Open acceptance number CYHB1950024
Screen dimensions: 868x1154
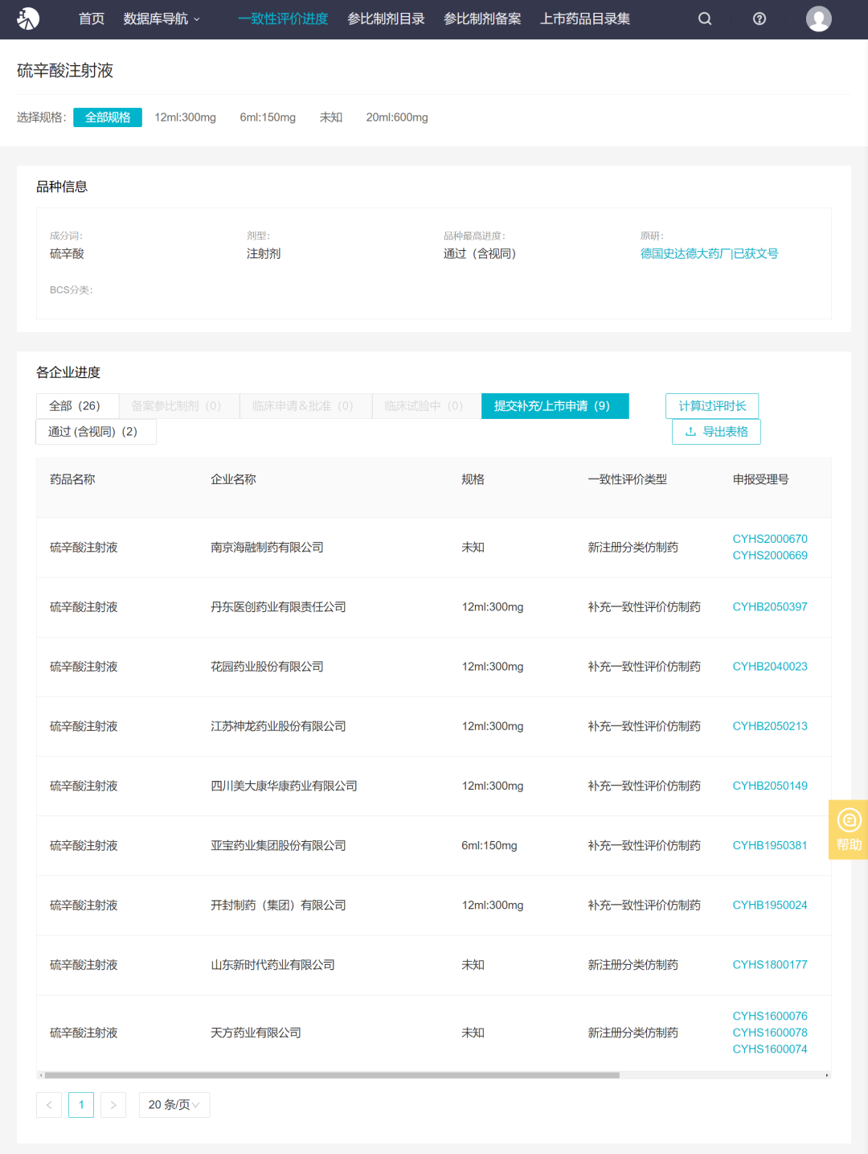[x=770, y=905]
